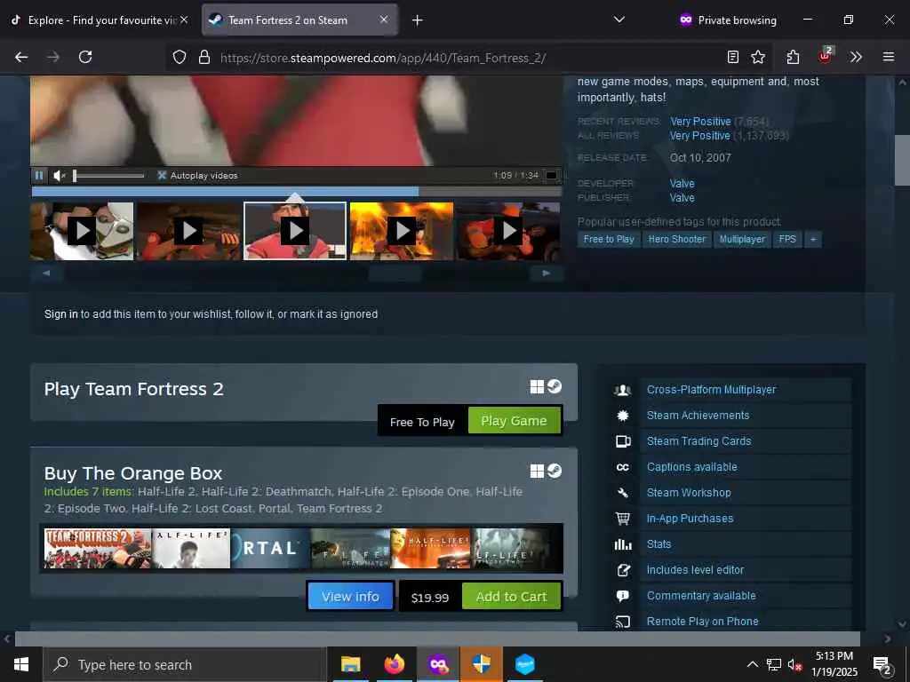The height and width of the screenshot is (682, 910).
Task: Select the Multiplayer tag
Action: (x=742, y=239)
